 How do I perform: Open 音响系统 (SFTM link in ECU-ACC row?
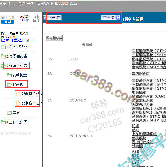coord(149,121)
